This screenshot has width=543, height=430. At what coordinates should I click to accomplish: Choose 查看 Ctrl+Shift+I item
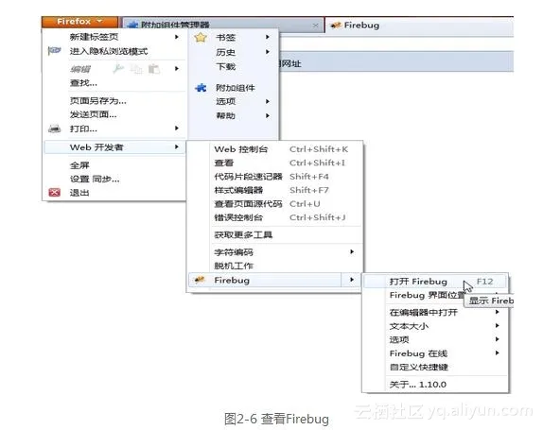[x=275, y=163]
